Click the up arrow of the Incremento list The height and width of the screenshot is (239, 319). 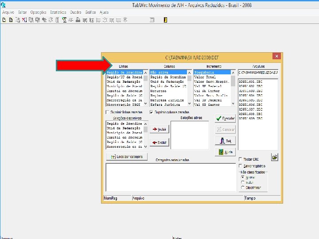point(233,73)
